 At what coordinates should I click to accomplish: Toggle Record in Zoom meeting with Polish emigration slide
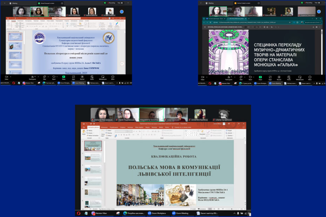(82, 78)
